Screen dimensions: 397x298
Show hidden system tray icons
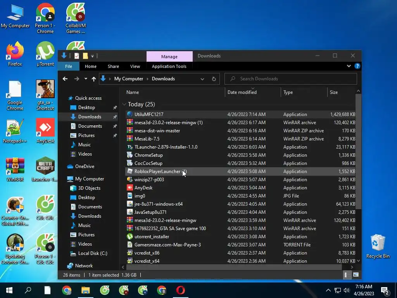(x=328, y=290)
